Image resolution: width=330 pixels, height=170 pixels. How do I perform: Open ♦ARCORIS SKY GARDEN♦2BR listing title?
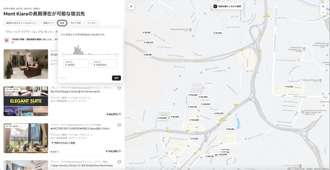(81, 128)
